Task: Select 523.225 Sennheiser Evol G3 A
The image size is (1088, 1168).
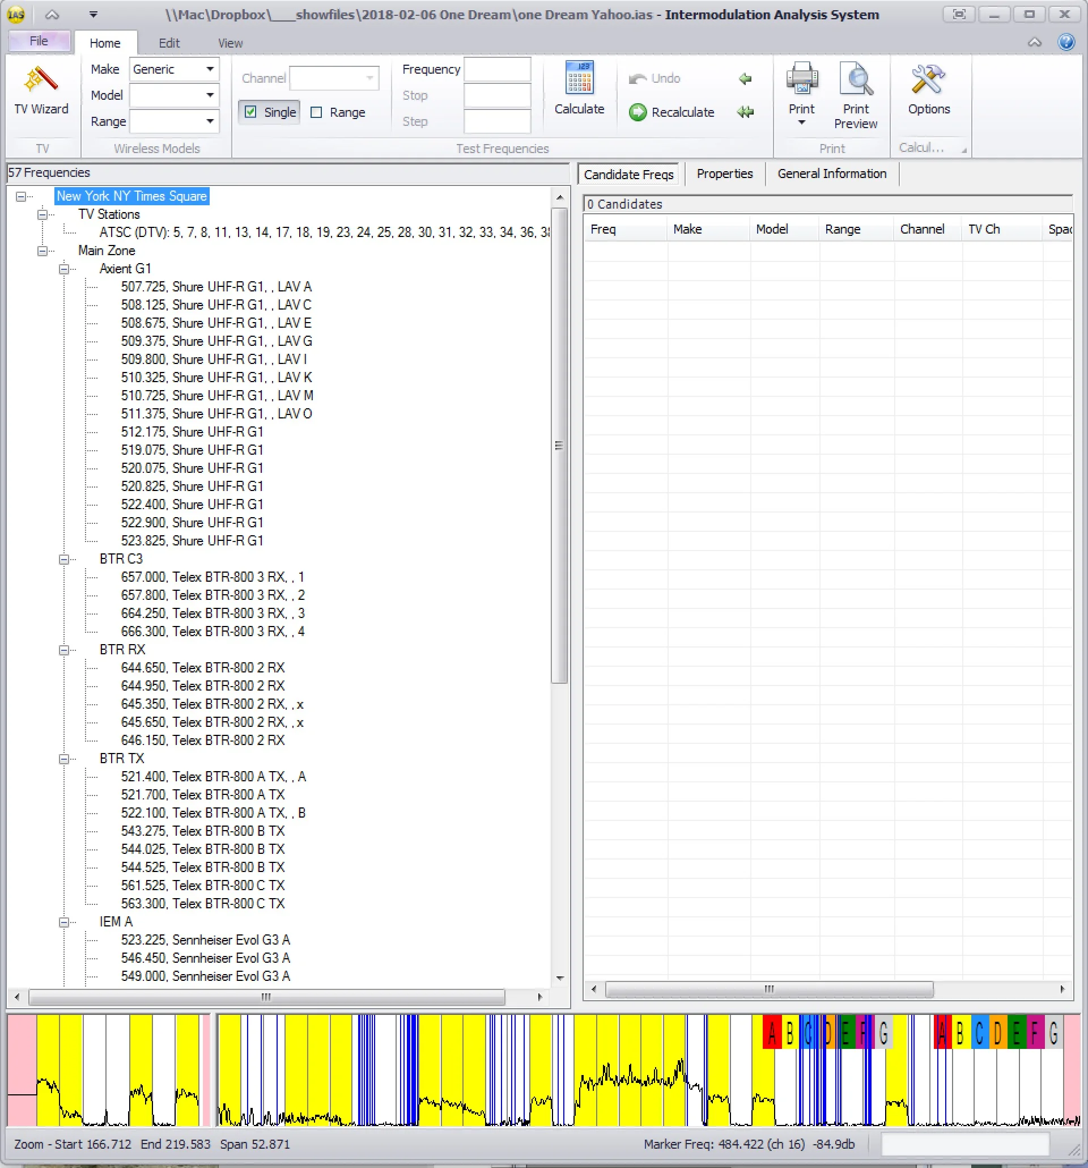Action: point(206,940)
